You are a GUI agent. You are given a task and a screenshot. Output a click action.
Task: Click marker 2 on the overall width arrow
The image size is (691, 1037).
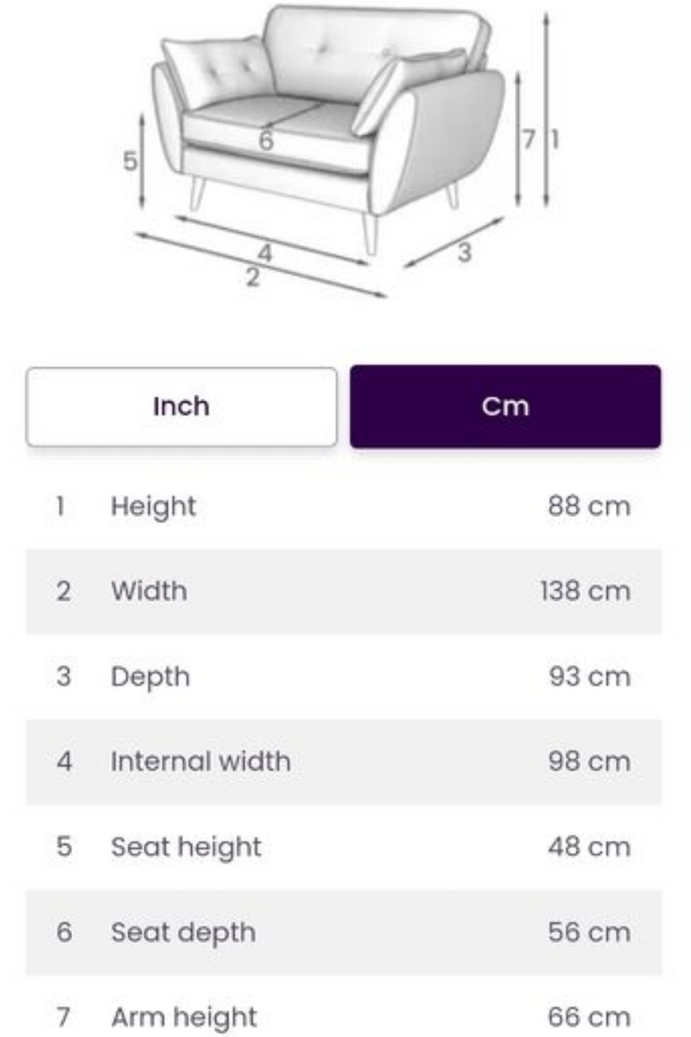pyautogui.click(x=252, y=278)
